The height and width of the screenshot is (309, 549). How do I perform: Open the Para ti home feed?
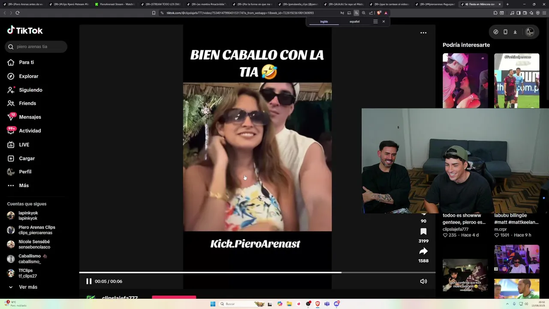click(21, 62)
